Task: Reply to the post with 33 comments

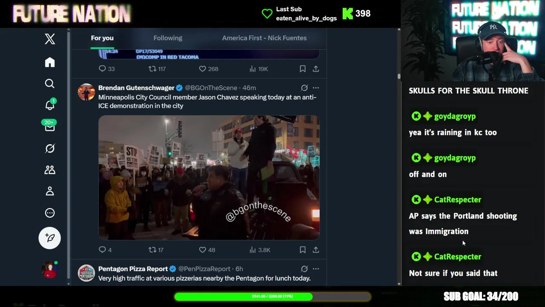Action: pos(106,69)
